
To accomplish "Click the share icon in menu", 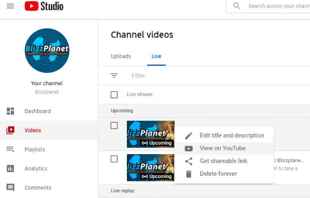I will pos(188,161).
